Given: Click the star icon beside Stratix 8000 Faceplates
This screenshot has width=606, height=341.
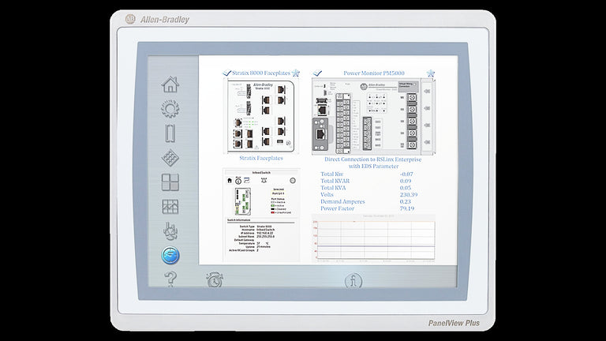Looking at the screenshot, I should pyautogui.click(x=296, y=73).
